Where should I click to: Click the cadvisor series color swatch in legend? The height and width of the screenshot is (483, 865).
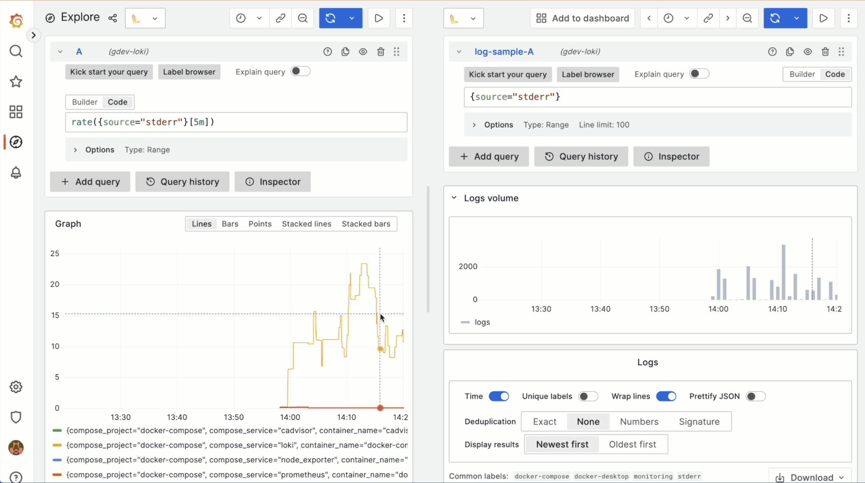57,430
